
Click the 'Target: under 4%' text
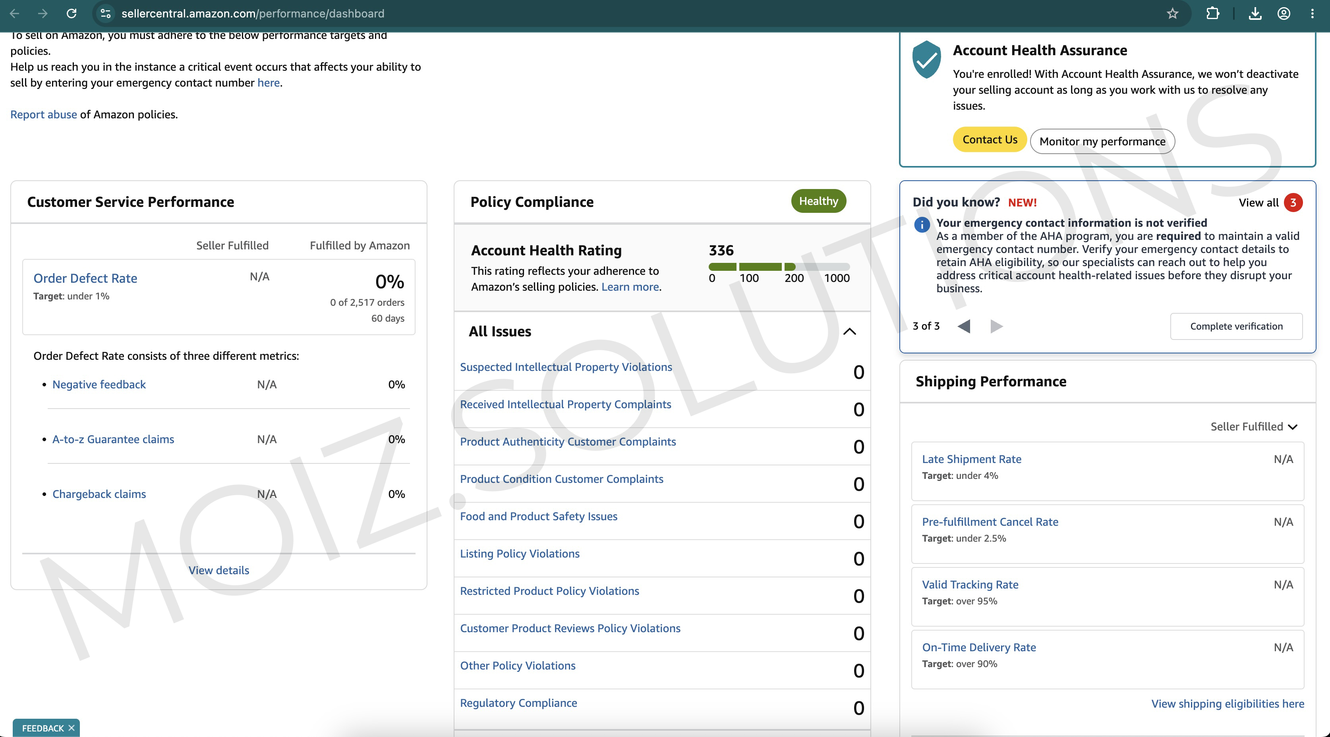(x=960, y=475)
